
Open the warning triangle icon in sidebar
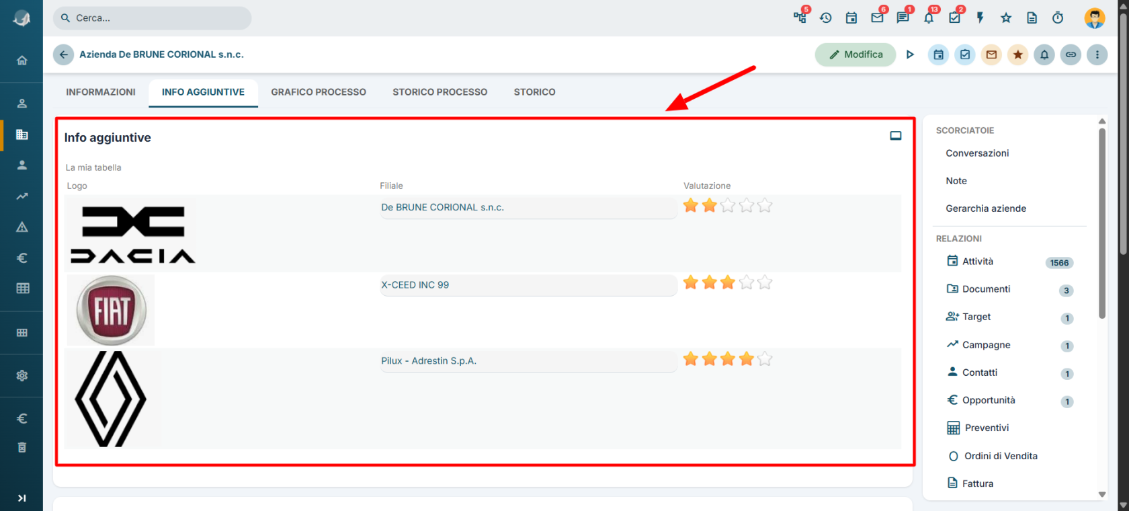coord(22,227)
